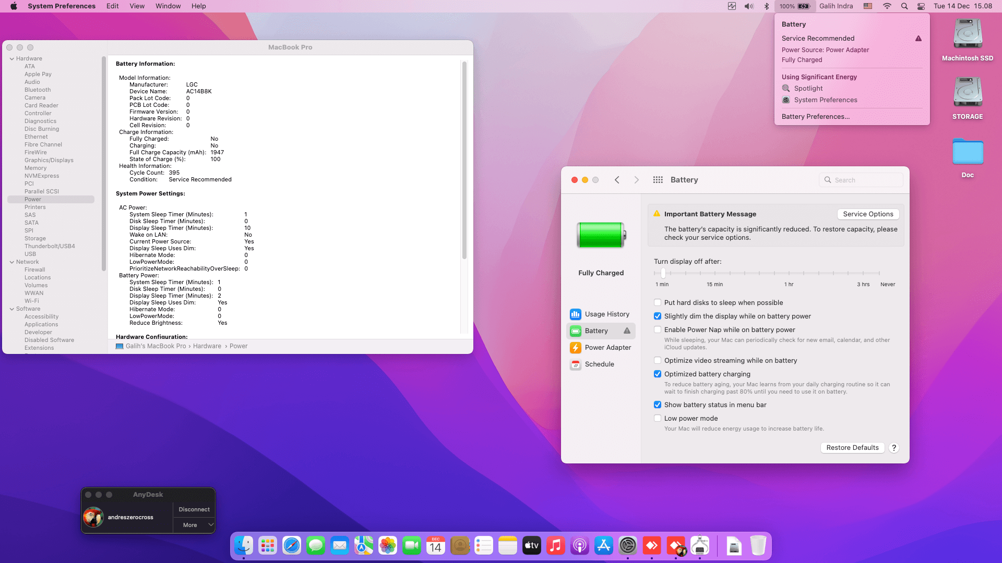This screenshot has width=1002, height=563.
Task: Select Bluetooth in System Information sidebar
Action: pos(38,90)
